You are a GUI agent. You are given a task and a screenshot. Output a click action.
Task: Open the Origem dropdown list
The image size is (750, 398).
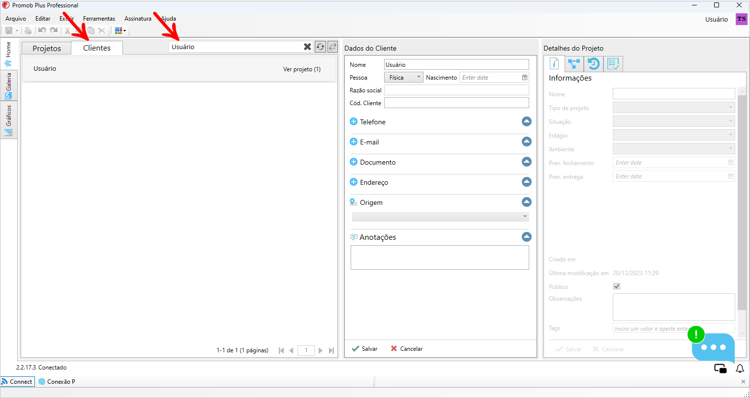[x=441, y=216]
